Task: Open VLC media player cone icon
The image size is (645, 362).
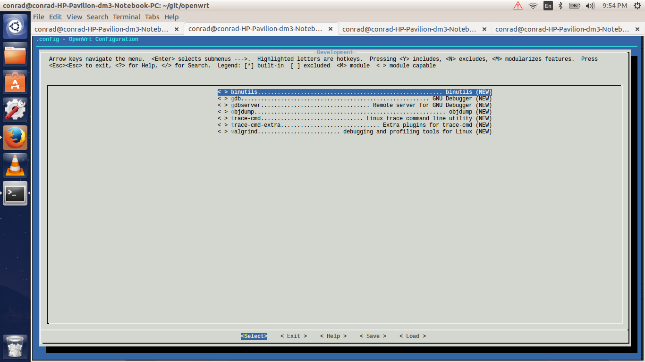Action: (x=16, y=165)
